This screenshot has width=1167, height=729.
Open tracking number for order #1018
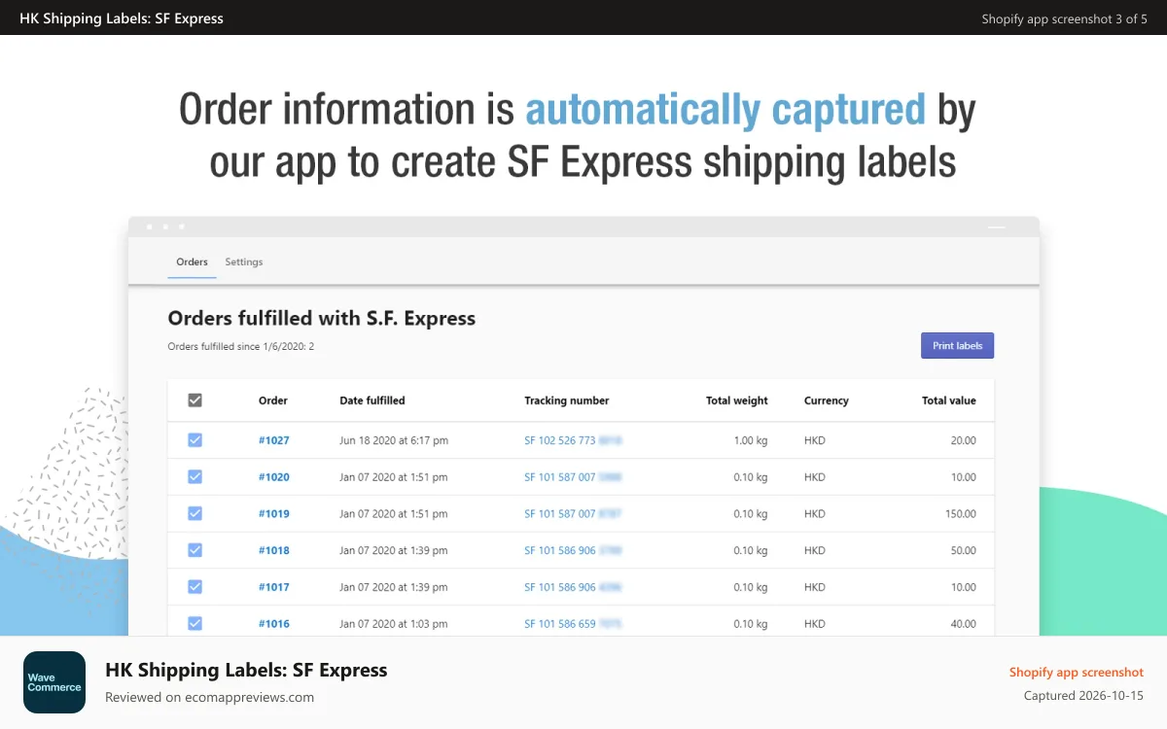[x=573, y=550]
